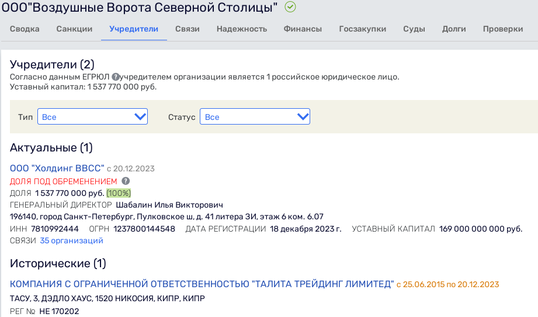The height and width of the screenshot is (317, 538).
Task: Open the 35 организаций link
Action: tap(71, 240)
